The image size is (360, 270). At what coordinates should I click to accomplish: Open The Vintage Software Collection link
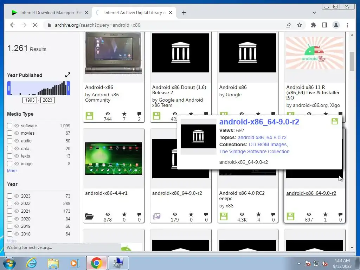[x=255, y=152]
